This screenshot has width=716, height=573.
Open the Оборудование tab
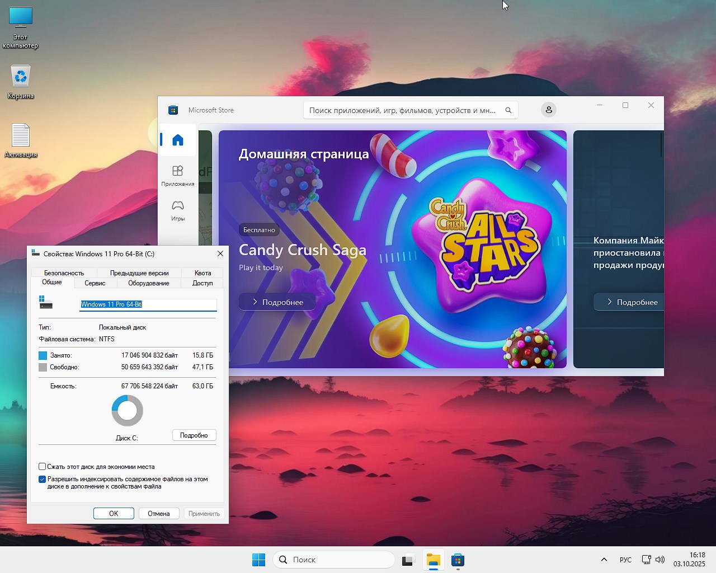point(148,283)
